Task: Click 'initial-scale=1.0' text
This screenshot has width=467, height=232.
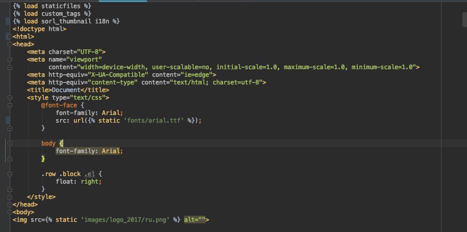Action: pyautogui.click(x=247, y=67)
